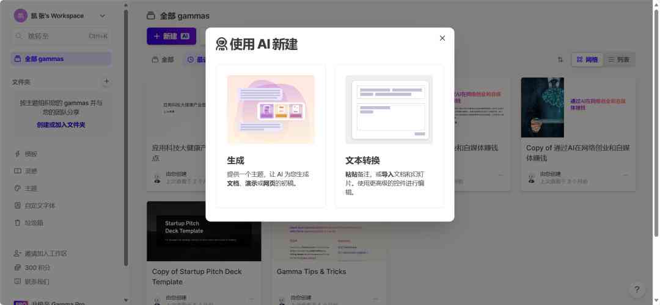Click the page vertical scrollbar thumb
This screenshot has height=305, width=660.
coord(656,123)
